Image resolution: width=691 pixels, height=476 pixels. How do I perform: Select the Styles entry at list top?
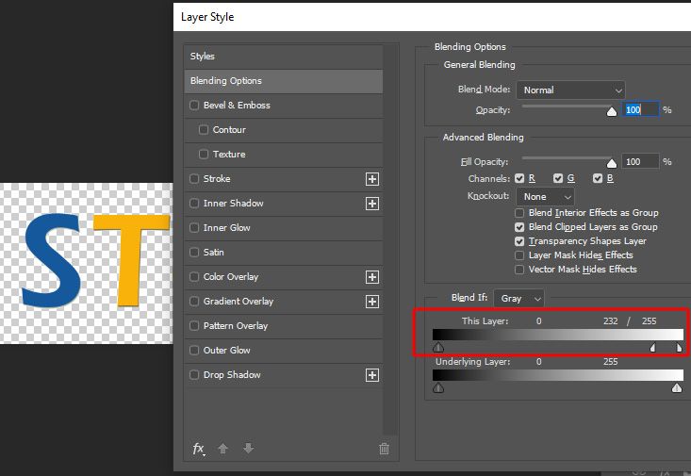[x=284, y=57]
